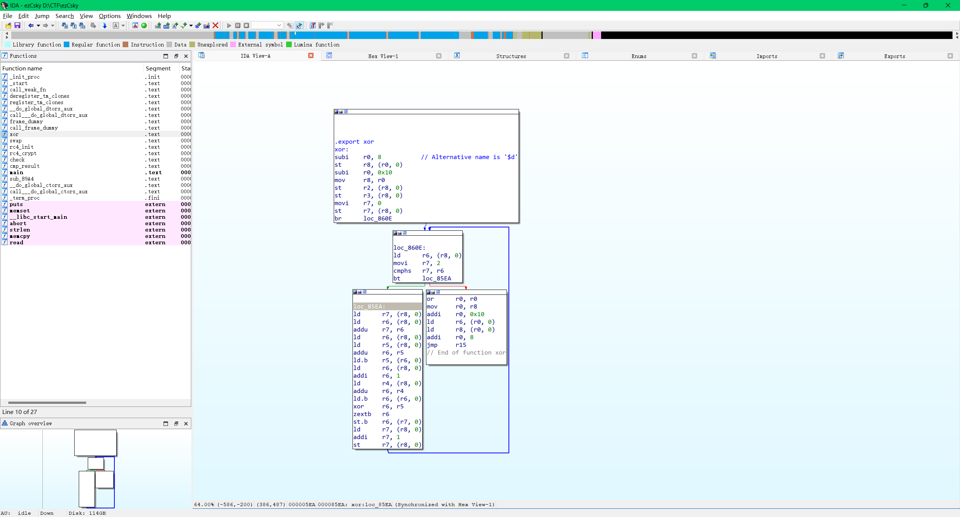Image resolution: width=960 pixels, height=517 pixels.
Task: Click the edit pencil toolbar icon
Action: [207, 25]
